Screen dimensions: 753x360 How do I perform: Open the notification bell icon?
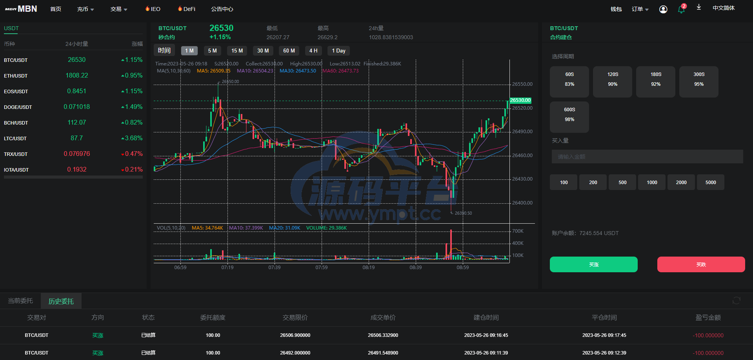point(681,9)
